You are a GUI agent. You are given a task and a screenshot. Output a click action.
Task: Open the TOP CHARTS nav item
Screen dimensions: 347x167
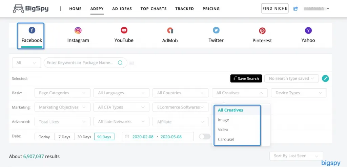click(x=154, y=8)
